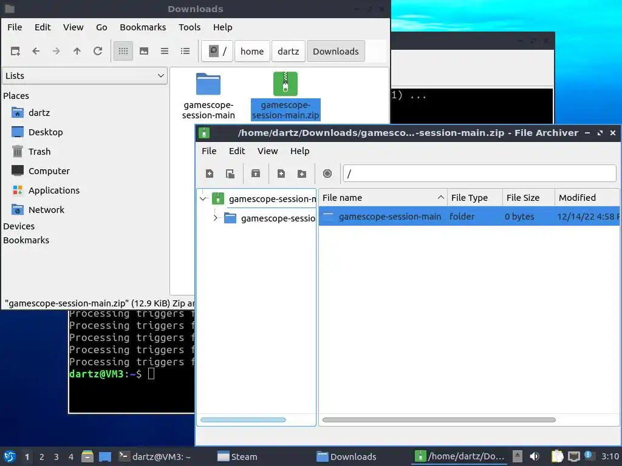The width and height of the screenshot is (622, 466).
Task: Open Trash in Places sidebar
Action: [31, 152]
